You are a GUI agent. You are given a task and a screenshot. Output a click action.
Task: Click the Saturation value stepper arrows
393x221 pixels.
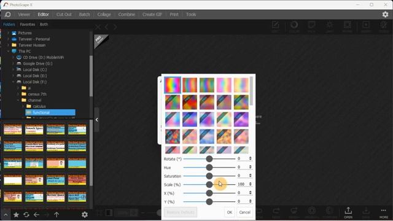[250, 176]
